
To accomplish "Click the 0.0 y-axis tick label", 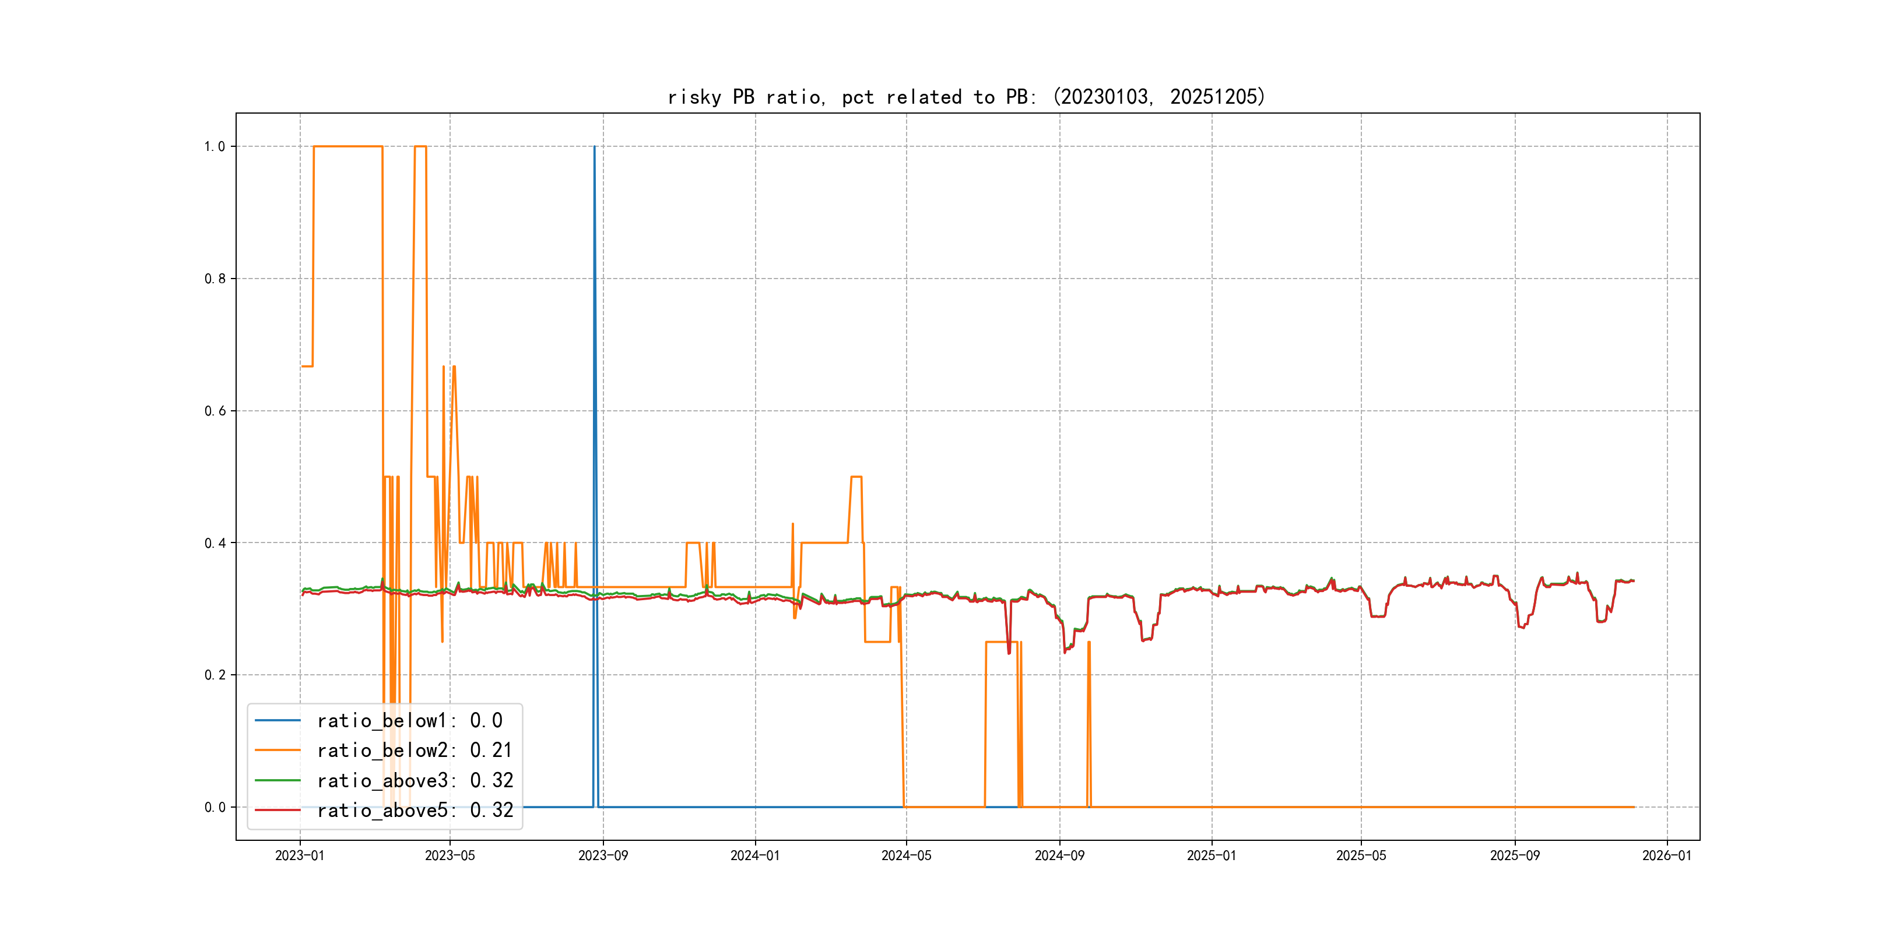I will (x=214, y=808).
